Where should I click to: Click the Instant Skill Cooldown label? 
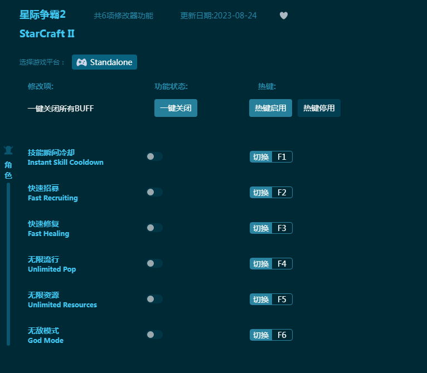point(66,163)
